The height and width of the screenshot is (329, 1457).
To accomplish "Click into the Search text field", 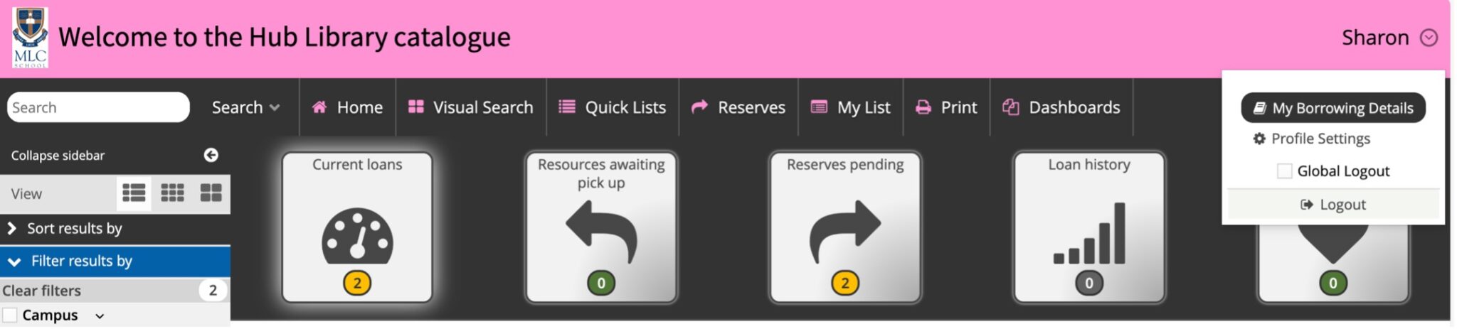I will tap(98, 107).
